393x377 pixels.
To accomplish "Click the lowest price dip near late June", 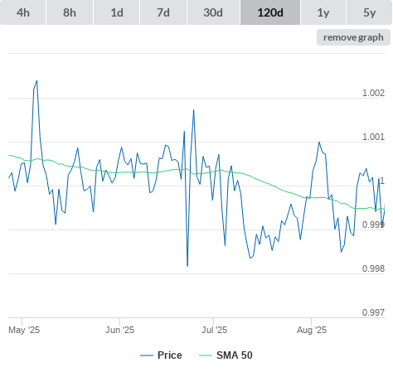I will coord(187,266).
